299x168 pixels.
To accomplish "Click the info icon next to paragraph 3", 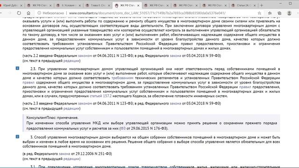I will coord(17,137).
